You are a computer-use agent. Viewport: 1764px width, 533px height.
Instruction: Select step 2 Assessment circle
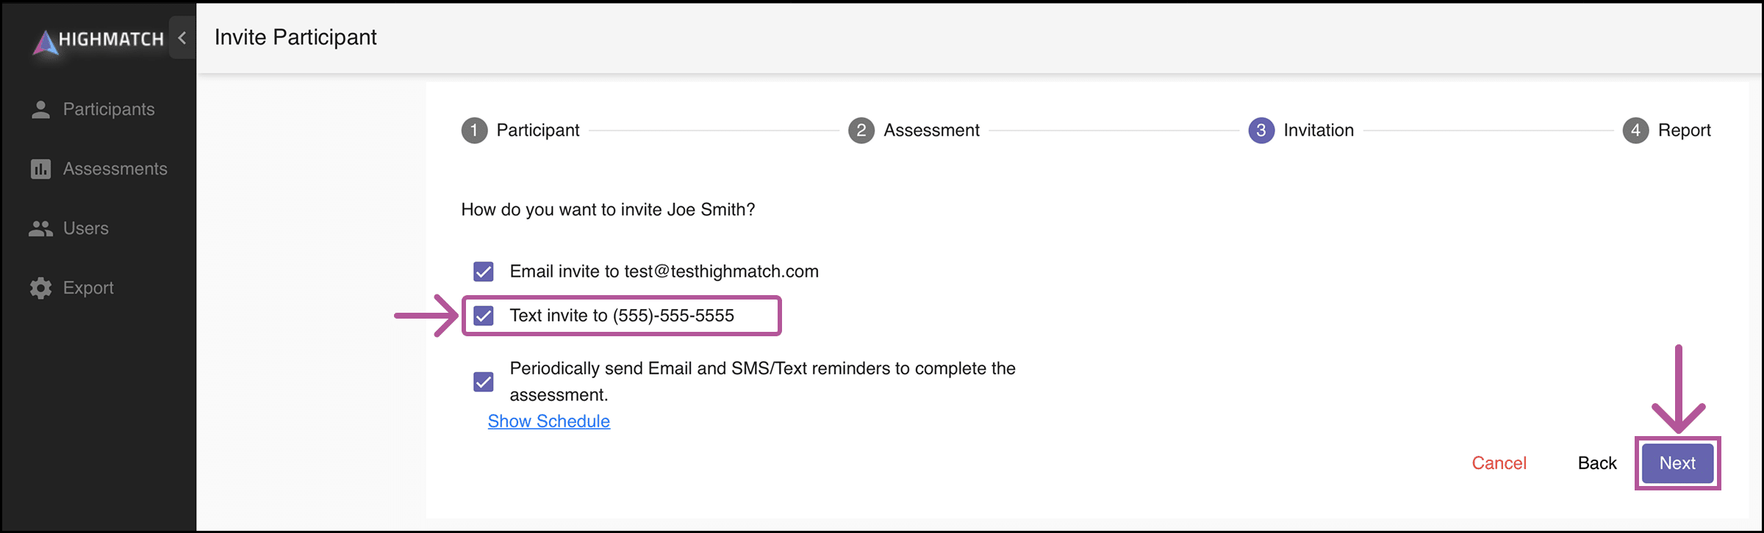(x=861, y=131)
